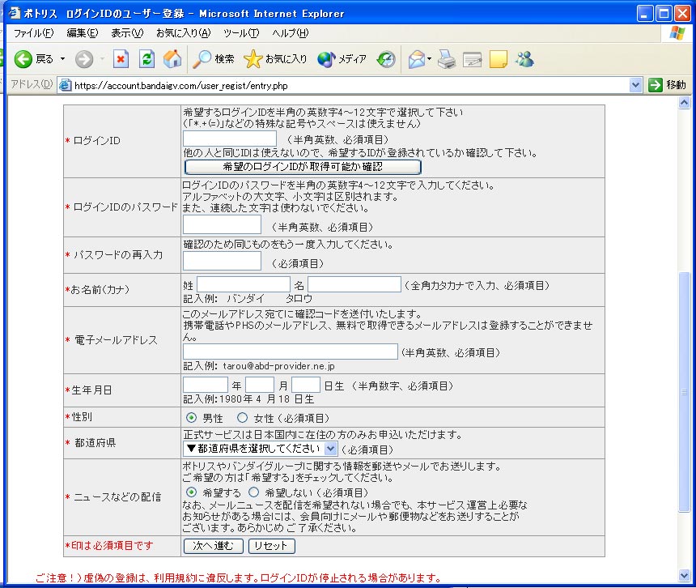696x588 pixels.
Task: Open Search (検索) with the magnifier icon
Action: coord(214,59)
